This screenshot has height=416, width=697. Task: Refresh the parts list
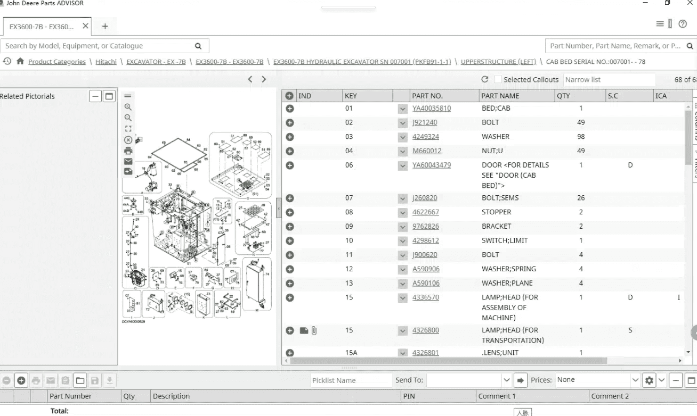(x=484, y=79)
